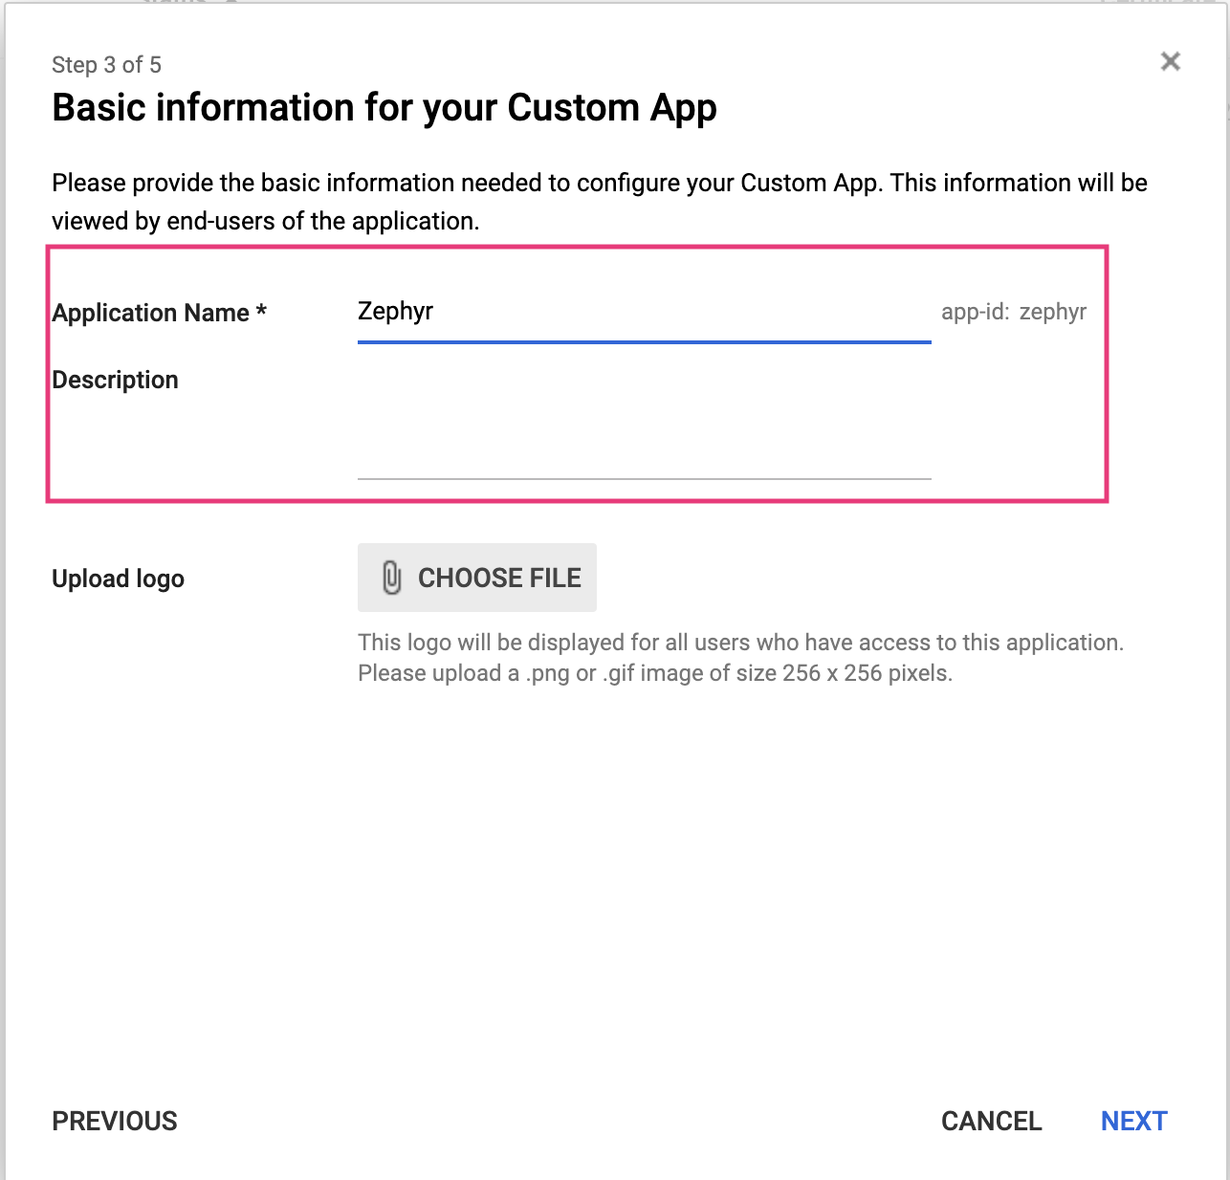Click the Description label
Viewport: 1230px width, 1180px height.
115,380
